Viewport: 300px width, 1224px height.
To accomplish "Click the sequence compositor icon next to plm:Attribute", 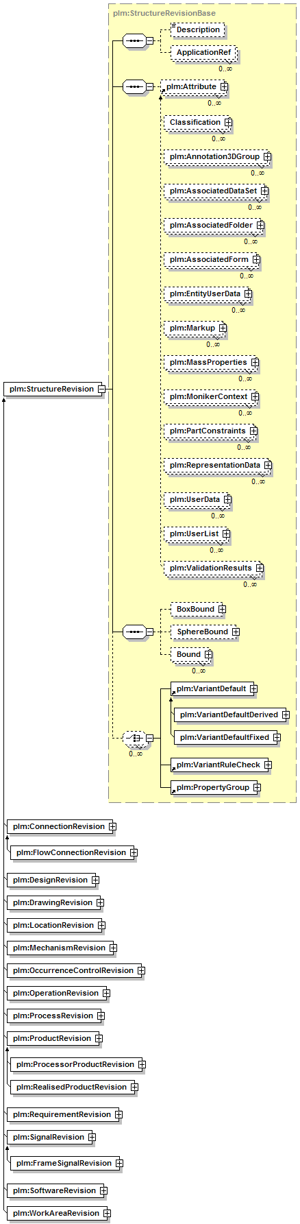I will [x=134, y=87].
